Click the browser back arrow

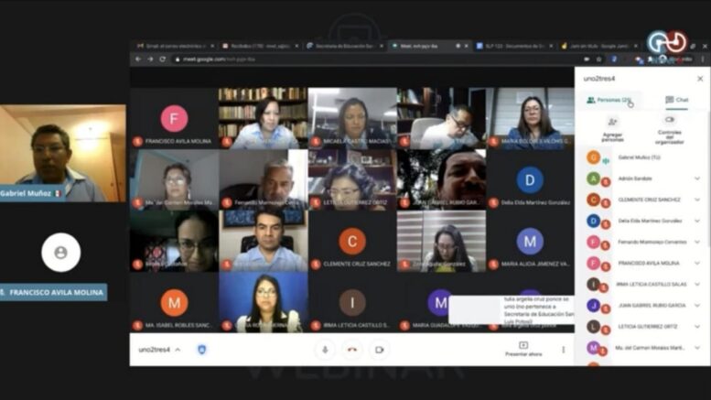click(x=138, y=59)
